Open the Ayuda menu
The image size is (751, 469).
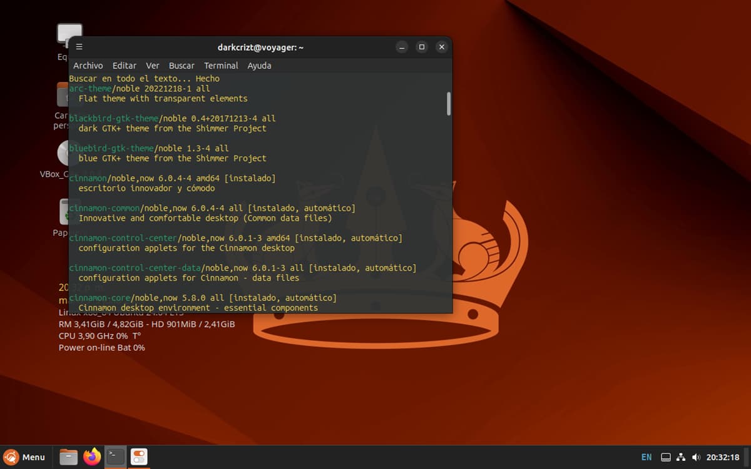tap(259, 66)
